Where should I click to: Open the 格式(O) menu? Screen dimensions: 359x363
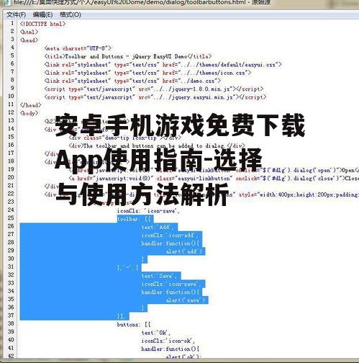[x=71, y=14]
